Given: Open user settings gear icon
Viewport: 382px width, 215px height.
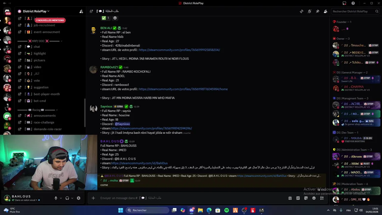Looking at the screenshot, I should pos(78,198).
